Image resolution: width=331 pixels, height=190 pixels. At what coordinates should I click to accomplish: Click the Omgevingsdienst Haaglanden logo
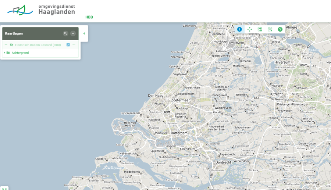pos(41,10)
